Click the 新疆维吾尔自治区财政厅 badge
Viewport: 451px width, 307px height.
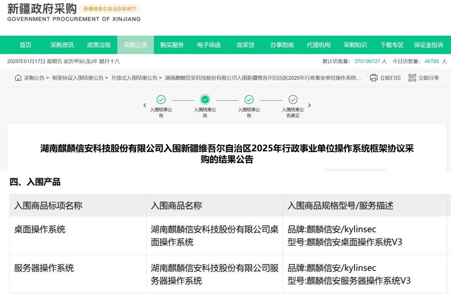(x=110, y=9)
